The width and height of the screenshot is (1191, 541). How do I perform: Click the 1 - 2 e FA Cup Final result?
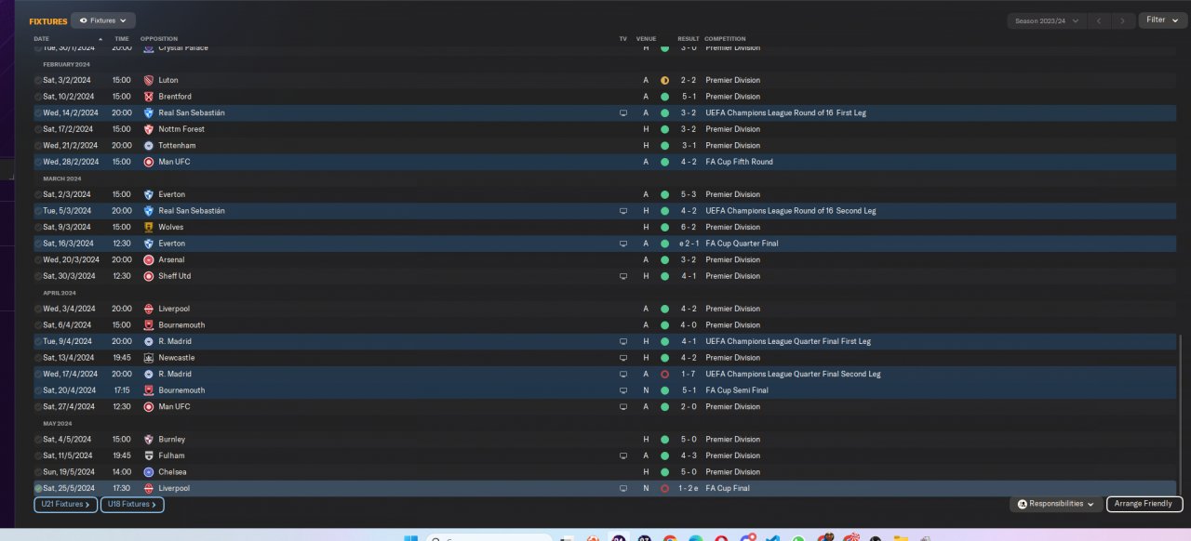click(x=690, y=488)
